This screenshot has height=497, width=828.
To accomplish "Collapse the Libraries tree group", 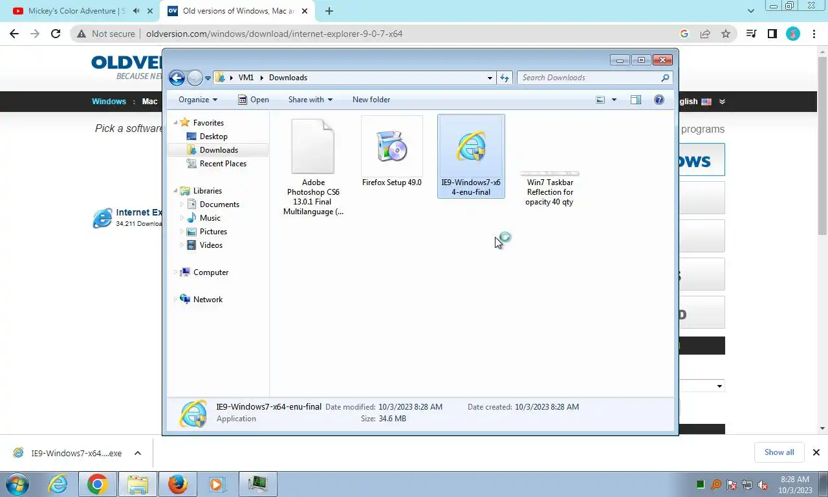I will (x=175, y=191).
